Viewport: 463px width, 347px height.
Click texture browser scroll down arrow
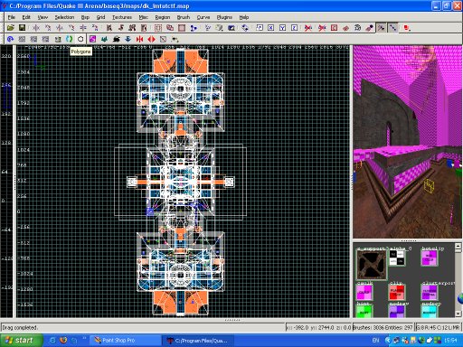[458, 314]
